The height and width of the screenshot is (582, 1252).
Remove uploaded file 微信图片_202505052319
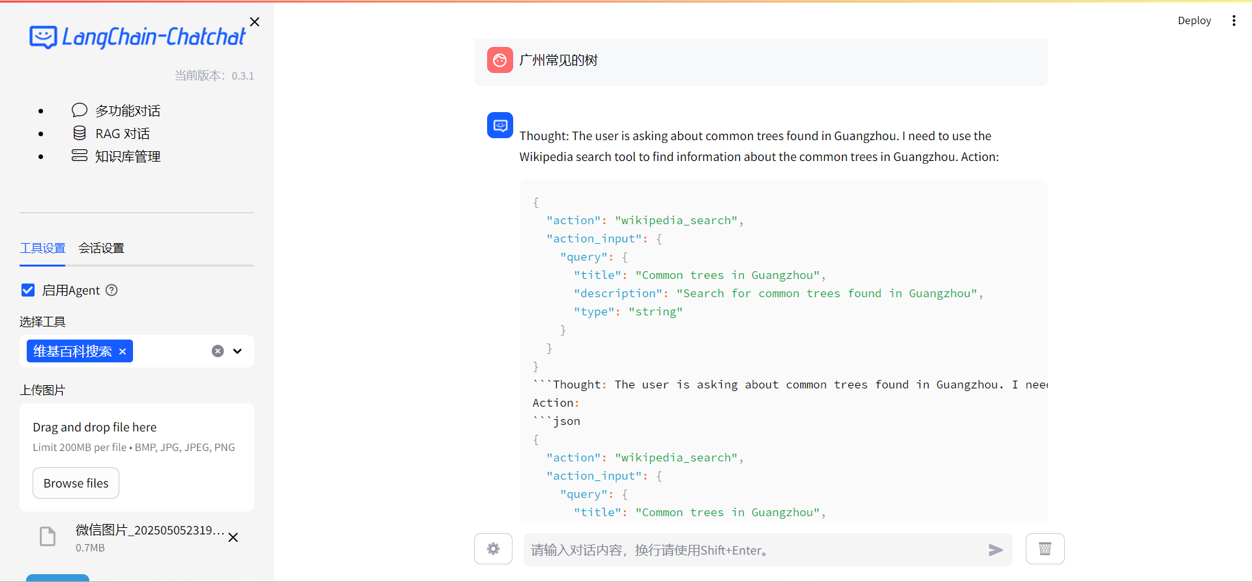tap(233, 538)
